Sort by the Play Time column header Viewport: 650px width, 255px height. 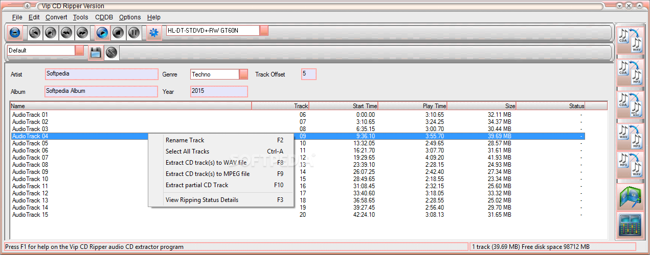pos(412,106)
